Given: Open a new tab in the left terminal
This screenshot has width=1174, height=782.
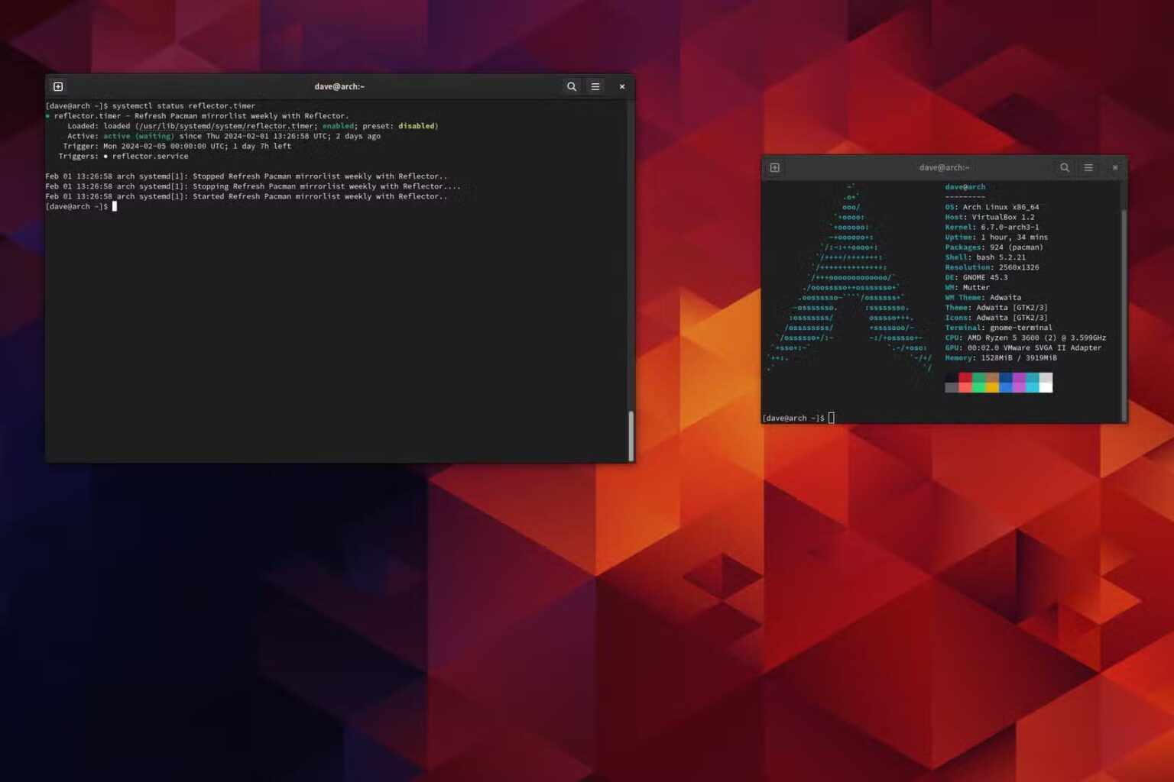Looking at the screenshot, I should [57, 86].
